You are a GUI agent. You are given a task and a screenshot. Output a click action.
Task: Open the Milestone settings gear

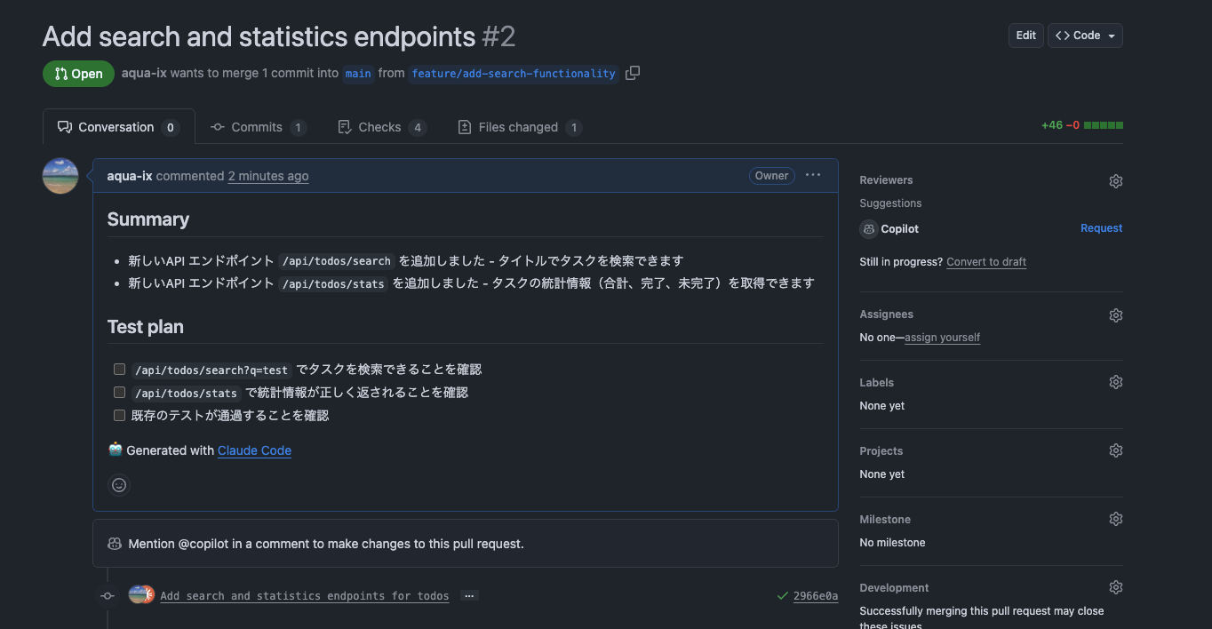click(1115, 519)
